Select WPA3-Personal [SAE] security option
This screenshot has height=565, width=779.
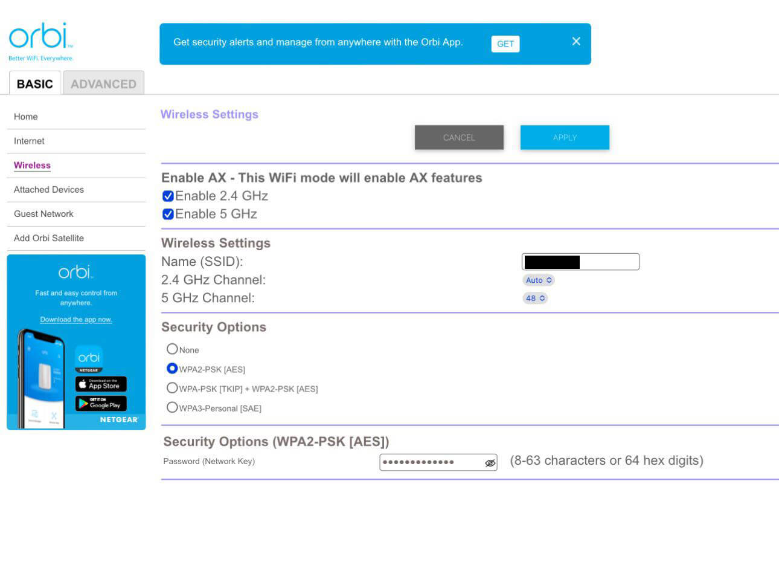(x=172, y=407)
